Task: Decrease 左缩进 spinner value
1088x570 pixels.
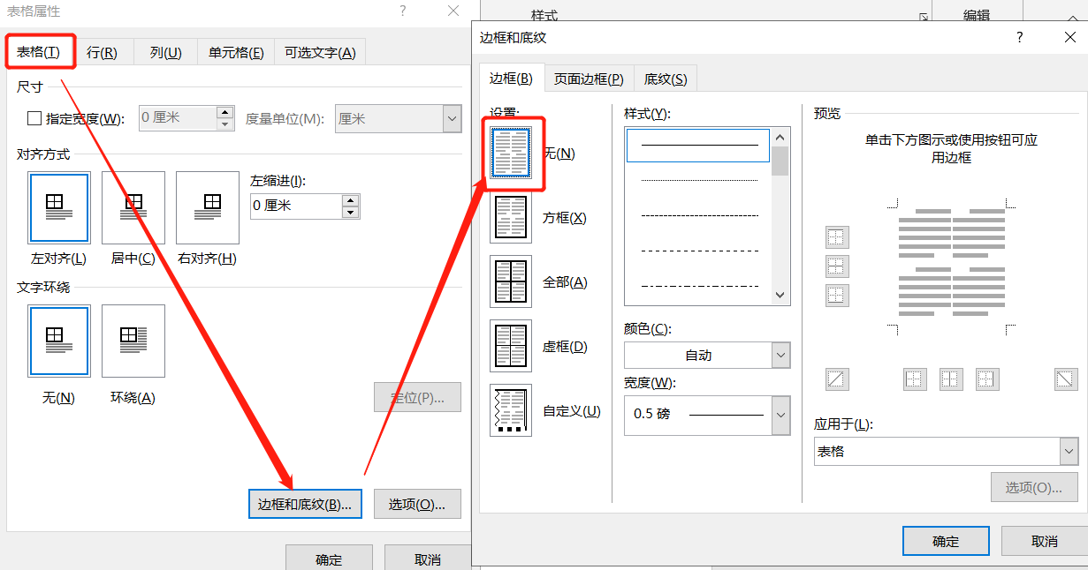Action: click(x=351, y=212)
